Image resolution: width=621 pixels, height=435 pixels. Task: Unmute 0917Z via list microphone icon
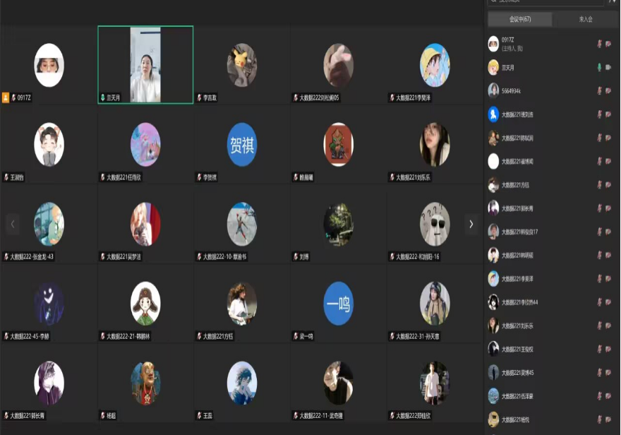599,44
